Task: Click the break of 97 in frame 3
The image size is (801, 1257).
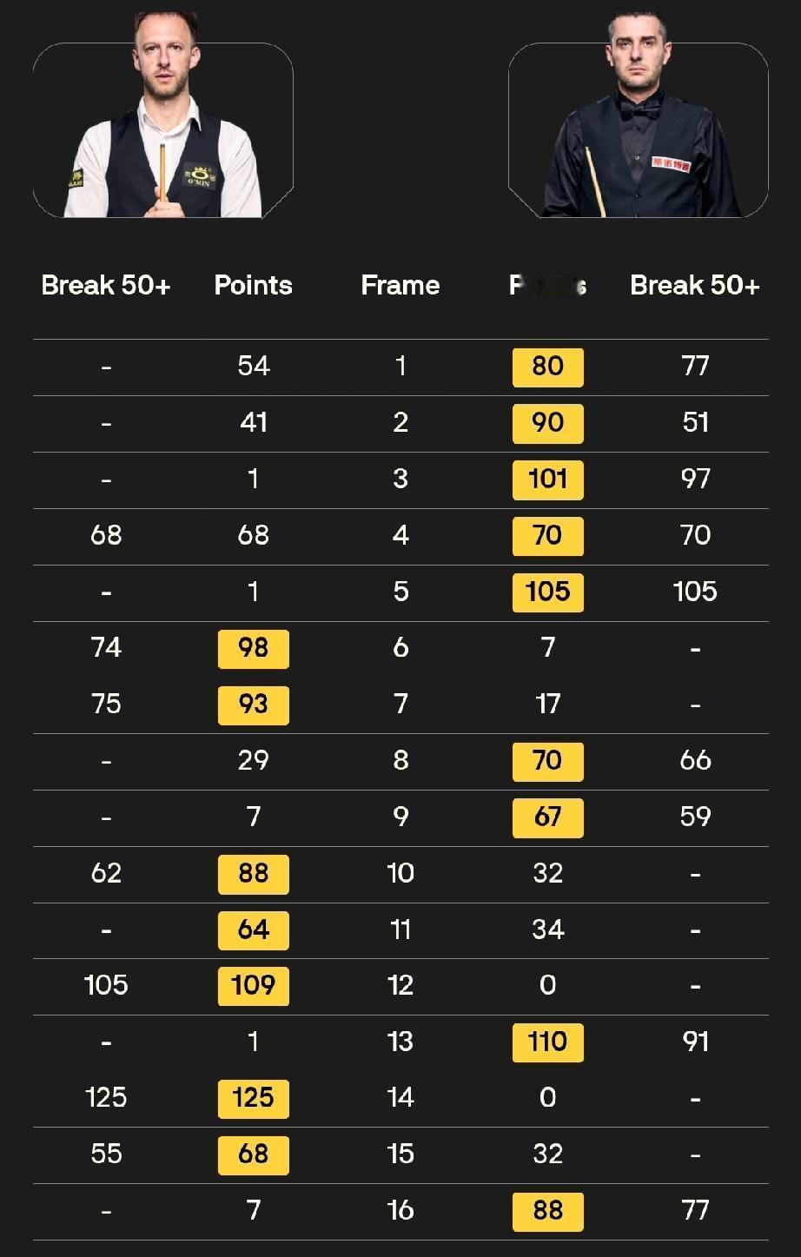Action: tap(695, 480)
